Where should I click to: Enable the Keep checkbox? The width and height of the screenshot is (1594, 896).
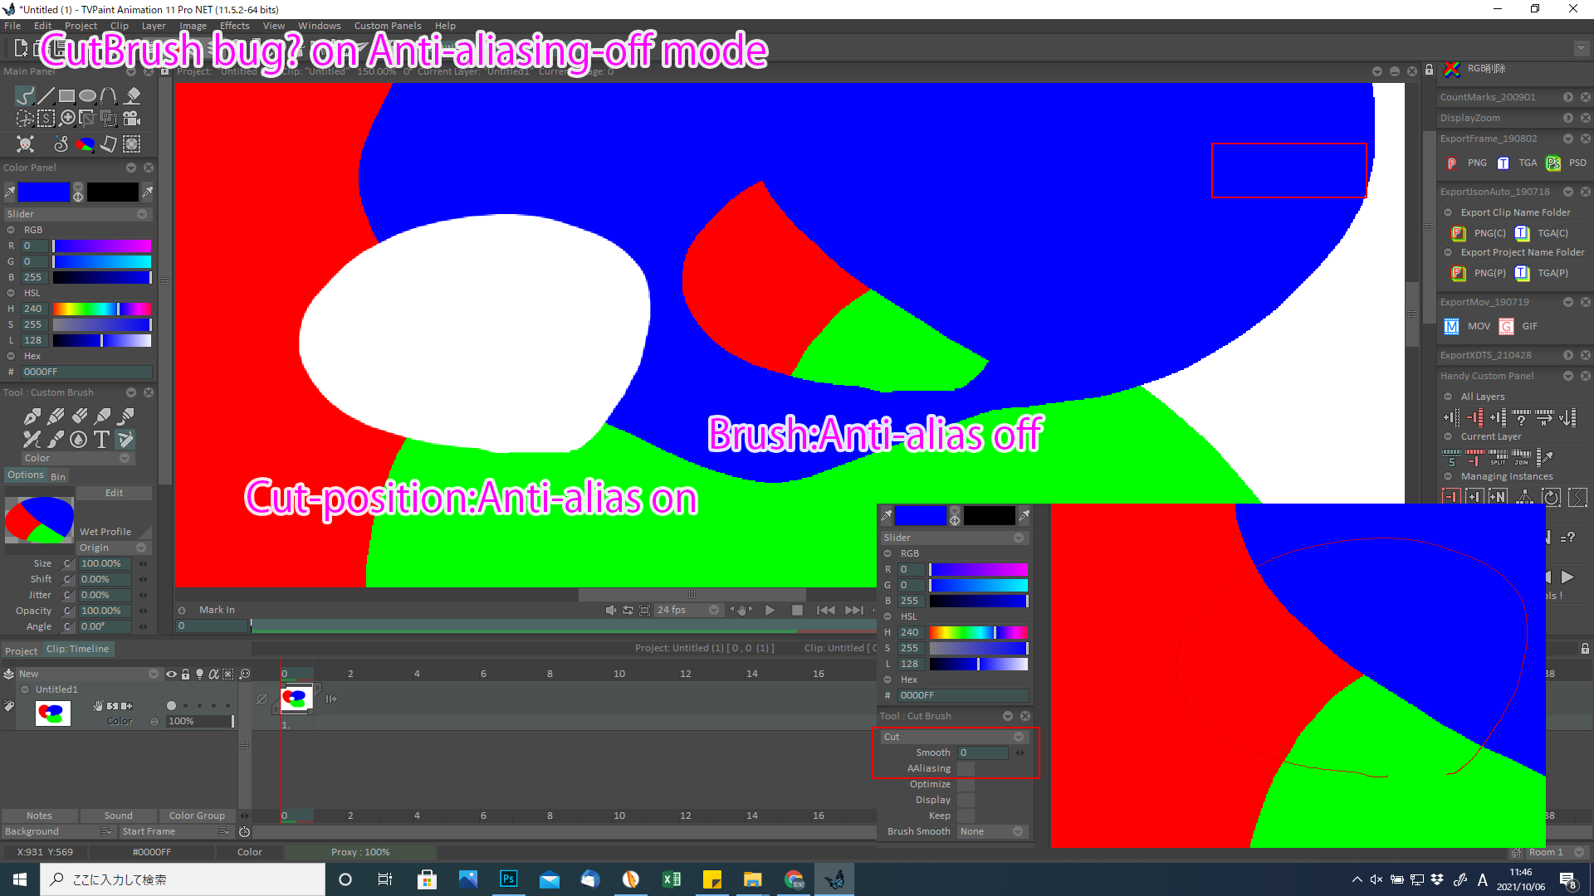coord(966,816)
